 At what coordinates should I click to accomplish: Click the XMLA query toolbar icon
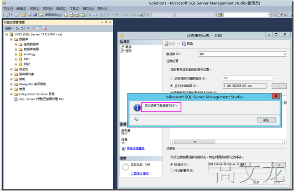click(83, 15)
